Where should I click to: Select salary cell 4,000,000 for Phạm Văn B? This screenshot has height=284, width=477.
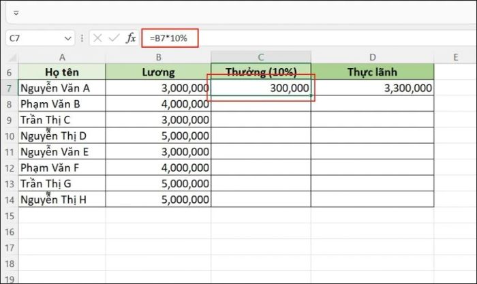(158, 104)
